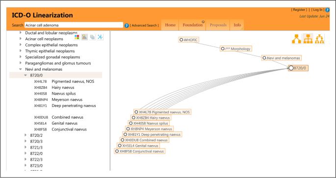Image resolution: width=336 pixels, height=178 pixels.
Task: Select Meyerson naevus in tree
Action: coord(67,100)
